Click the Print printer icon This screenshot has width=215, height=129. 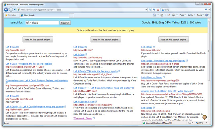tap(173, 15)
